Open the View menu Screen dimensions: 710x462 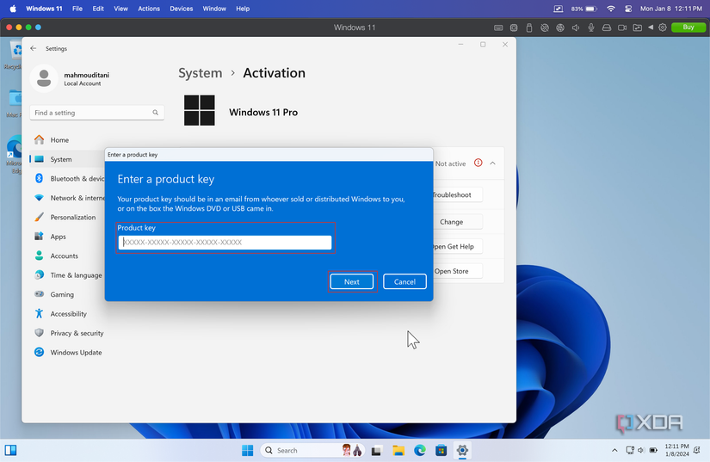(120, 9)
